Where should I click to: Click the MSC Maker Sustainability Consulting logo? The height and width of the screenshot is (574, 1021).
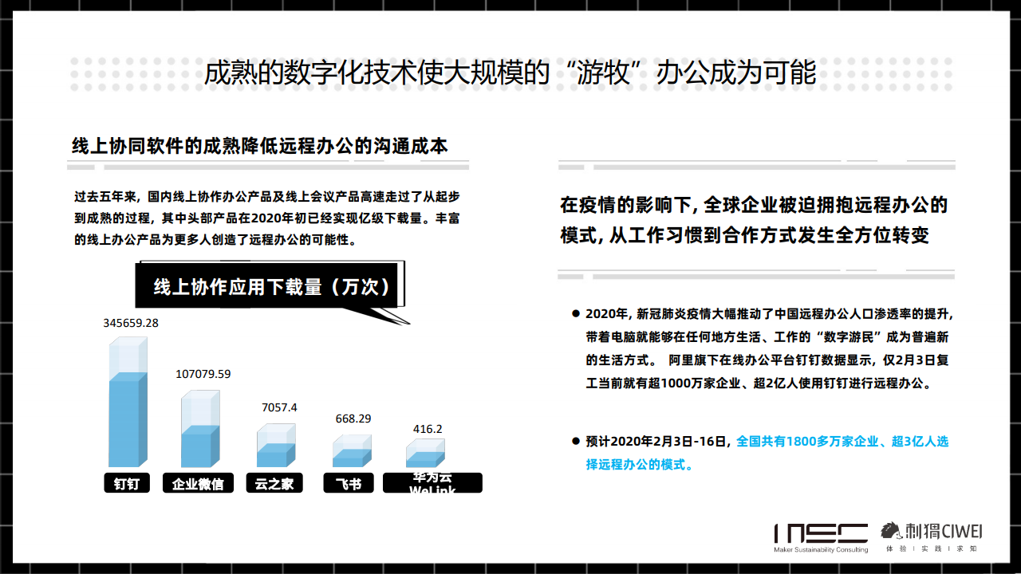(x=820, y=538)
